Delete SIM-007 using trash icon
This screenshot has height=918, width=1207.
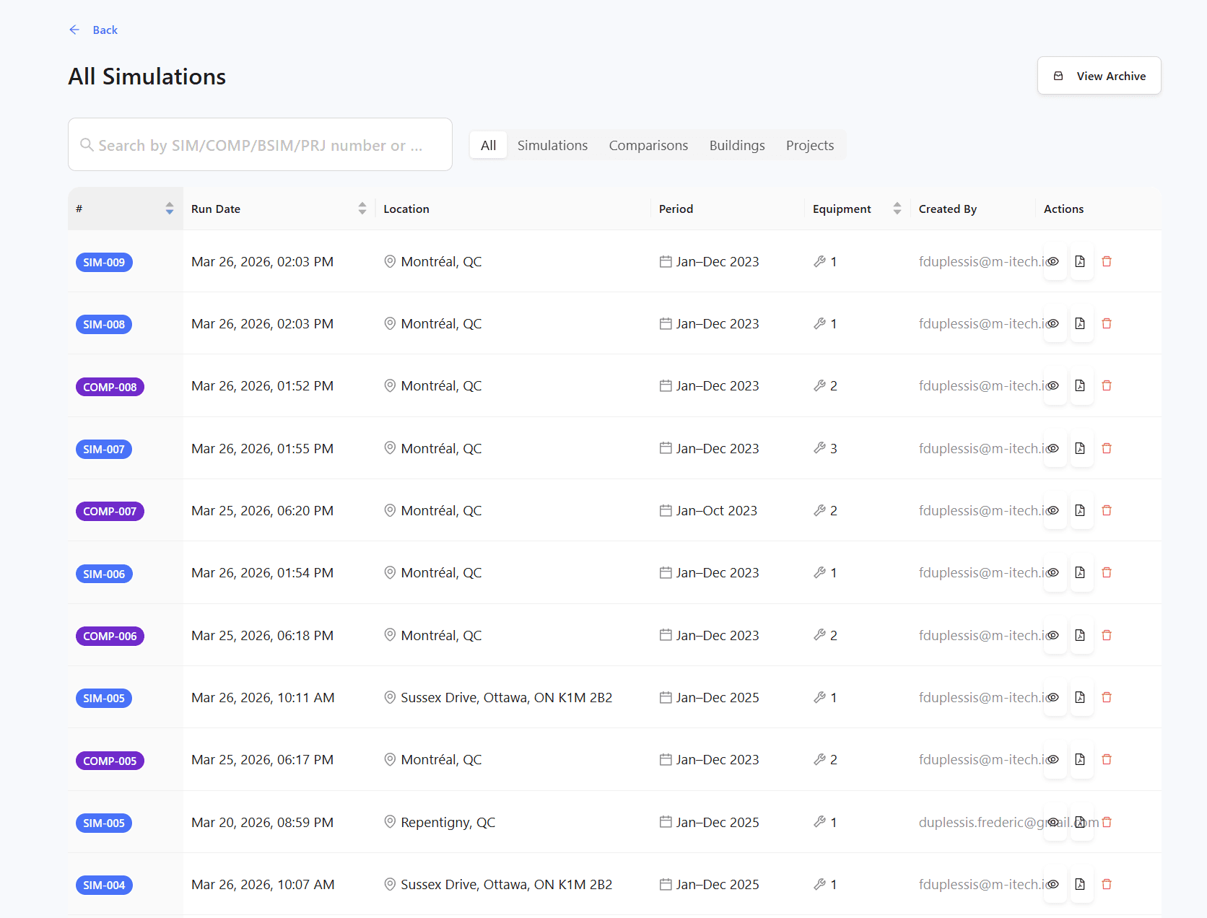[x=1107, y=448]
